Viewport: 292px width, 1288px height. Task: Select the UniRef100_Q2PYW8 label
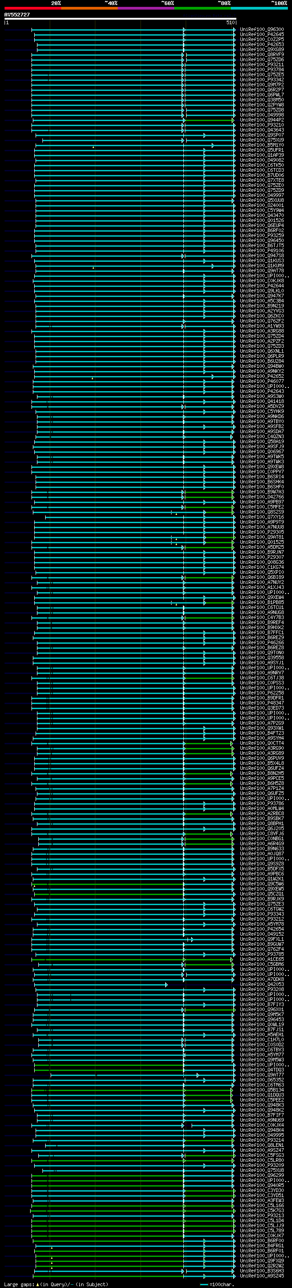tap(261, 105)
